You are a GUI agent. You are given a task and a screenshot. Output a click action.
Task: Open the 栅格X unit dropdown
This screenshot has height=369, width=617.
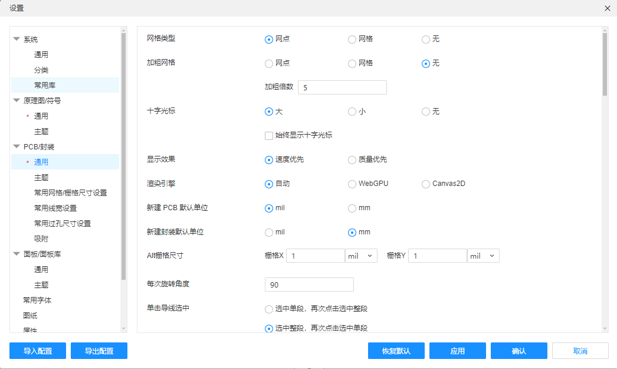[x=361, y=256]
